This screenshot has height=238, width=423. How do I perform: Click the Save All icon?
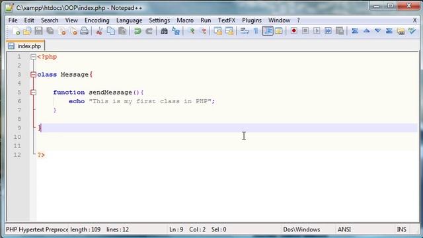point(50,31)
